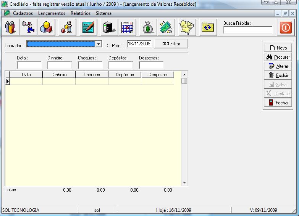Click the Cheques column header
Screen dimensions: 299x216
pos(92,75)
